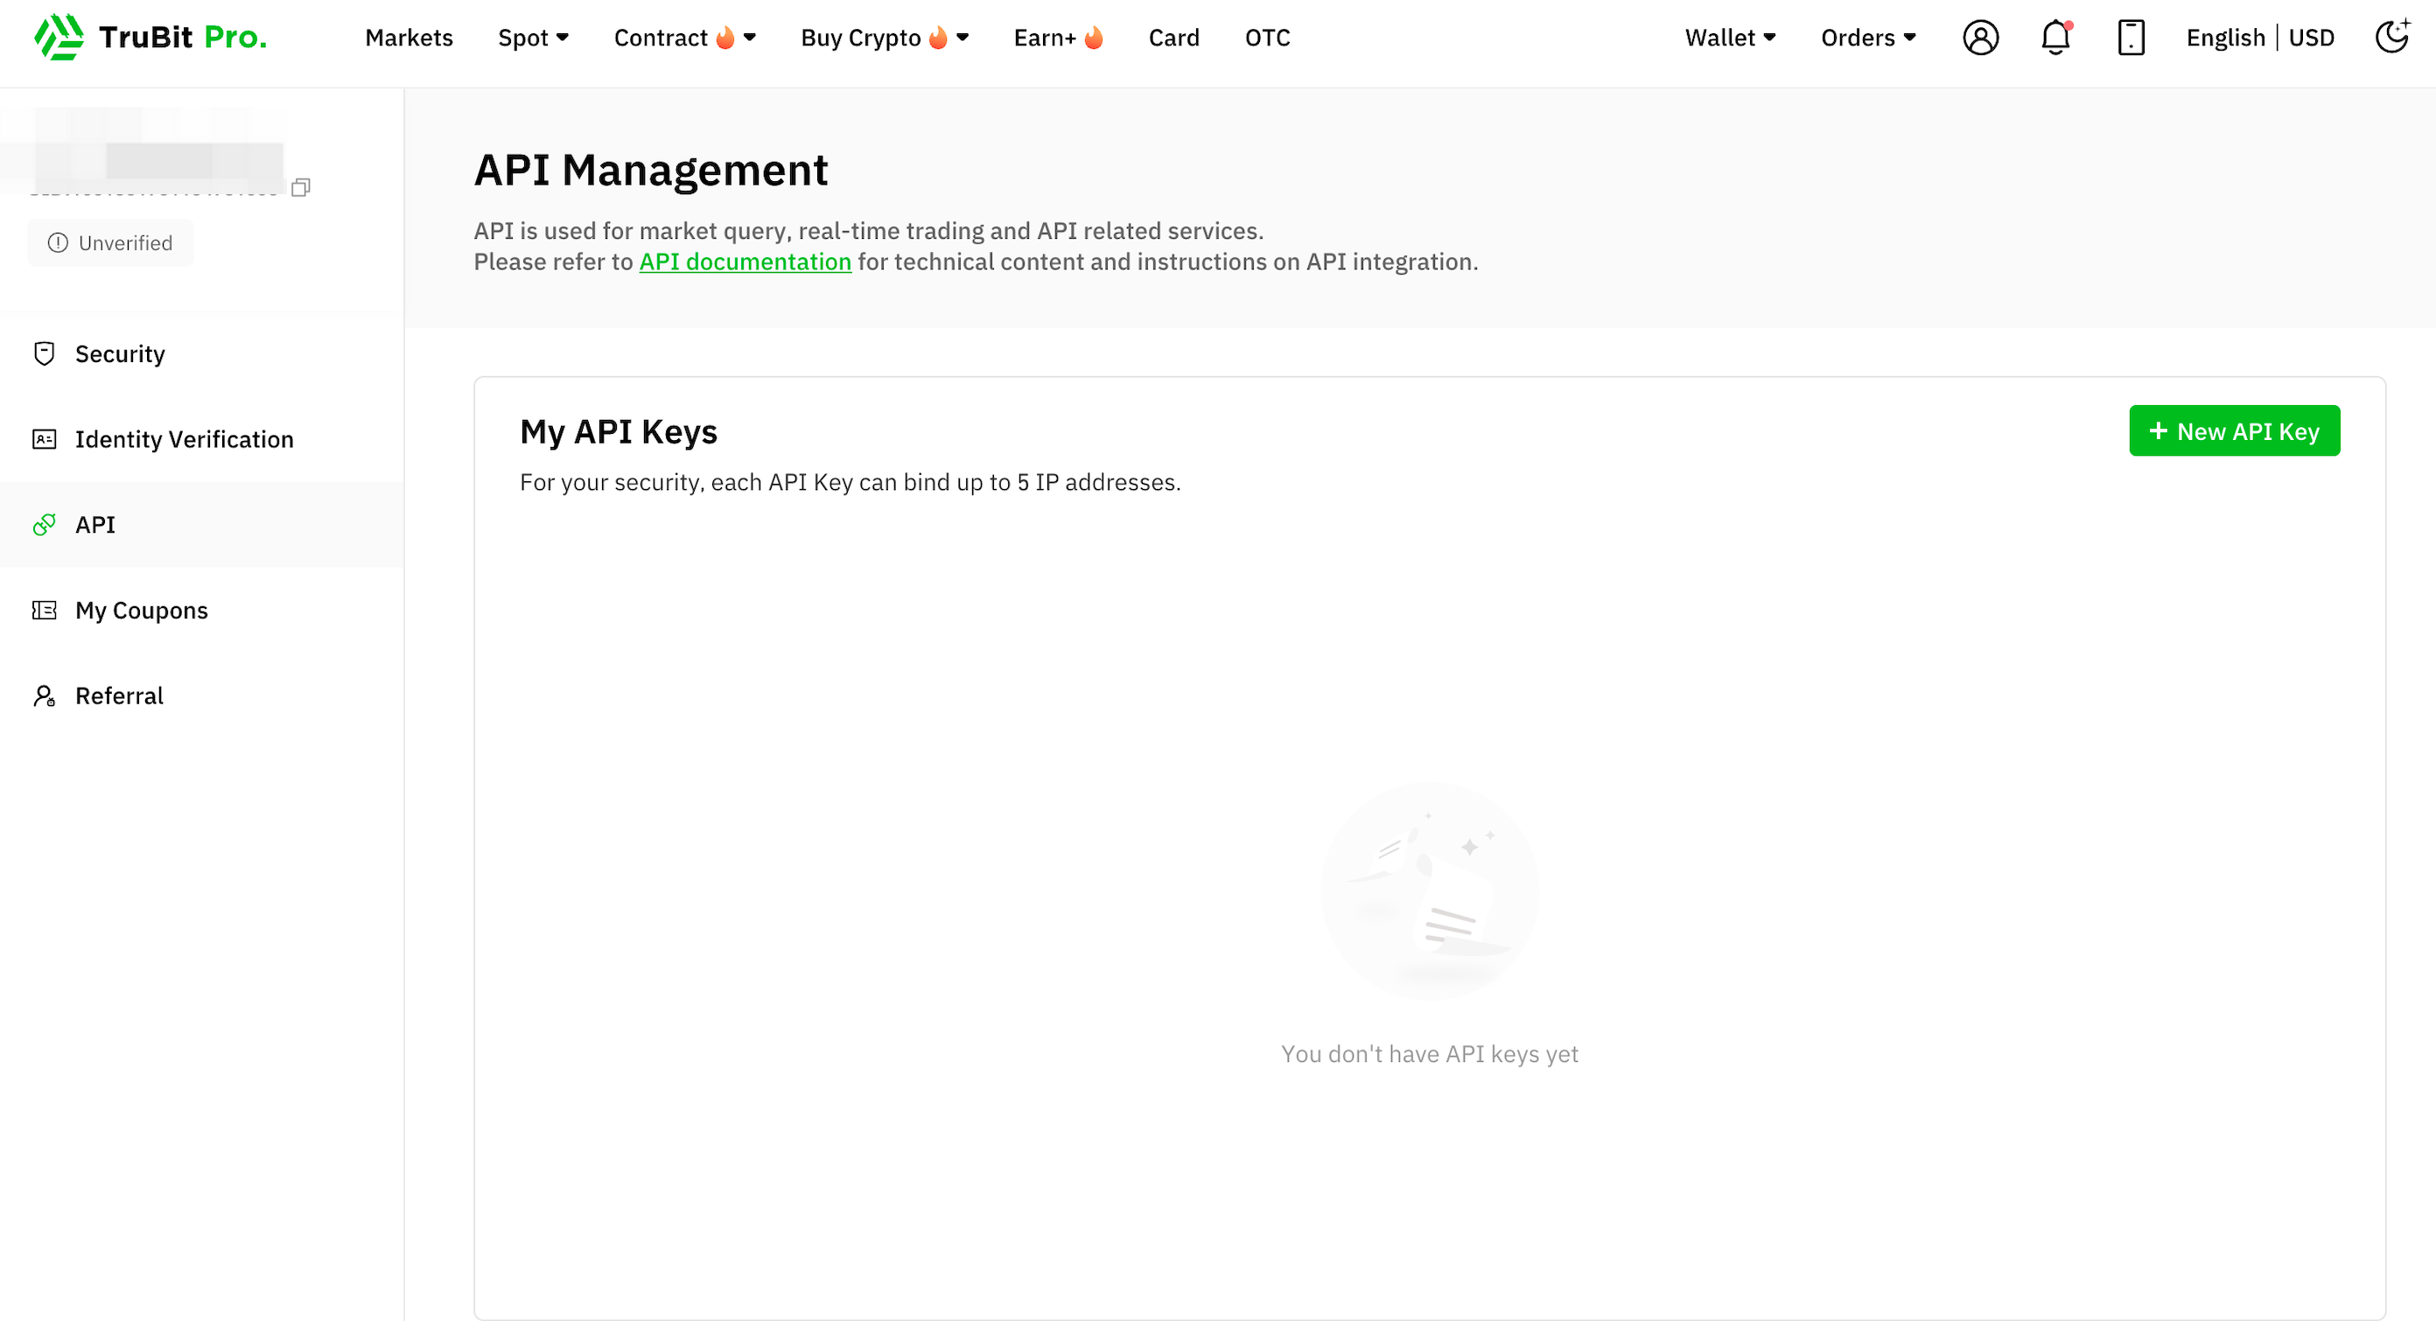Open the user profile icon

1980,38
